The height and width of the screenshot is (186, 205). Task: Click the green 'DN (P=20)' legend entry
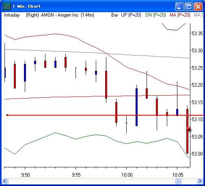point(155,15)
